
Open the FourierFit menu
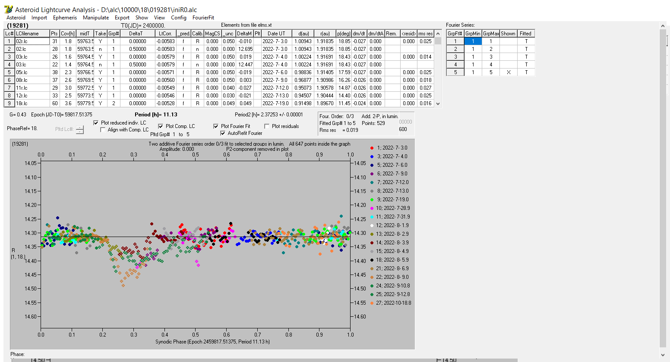coord(203,18)
